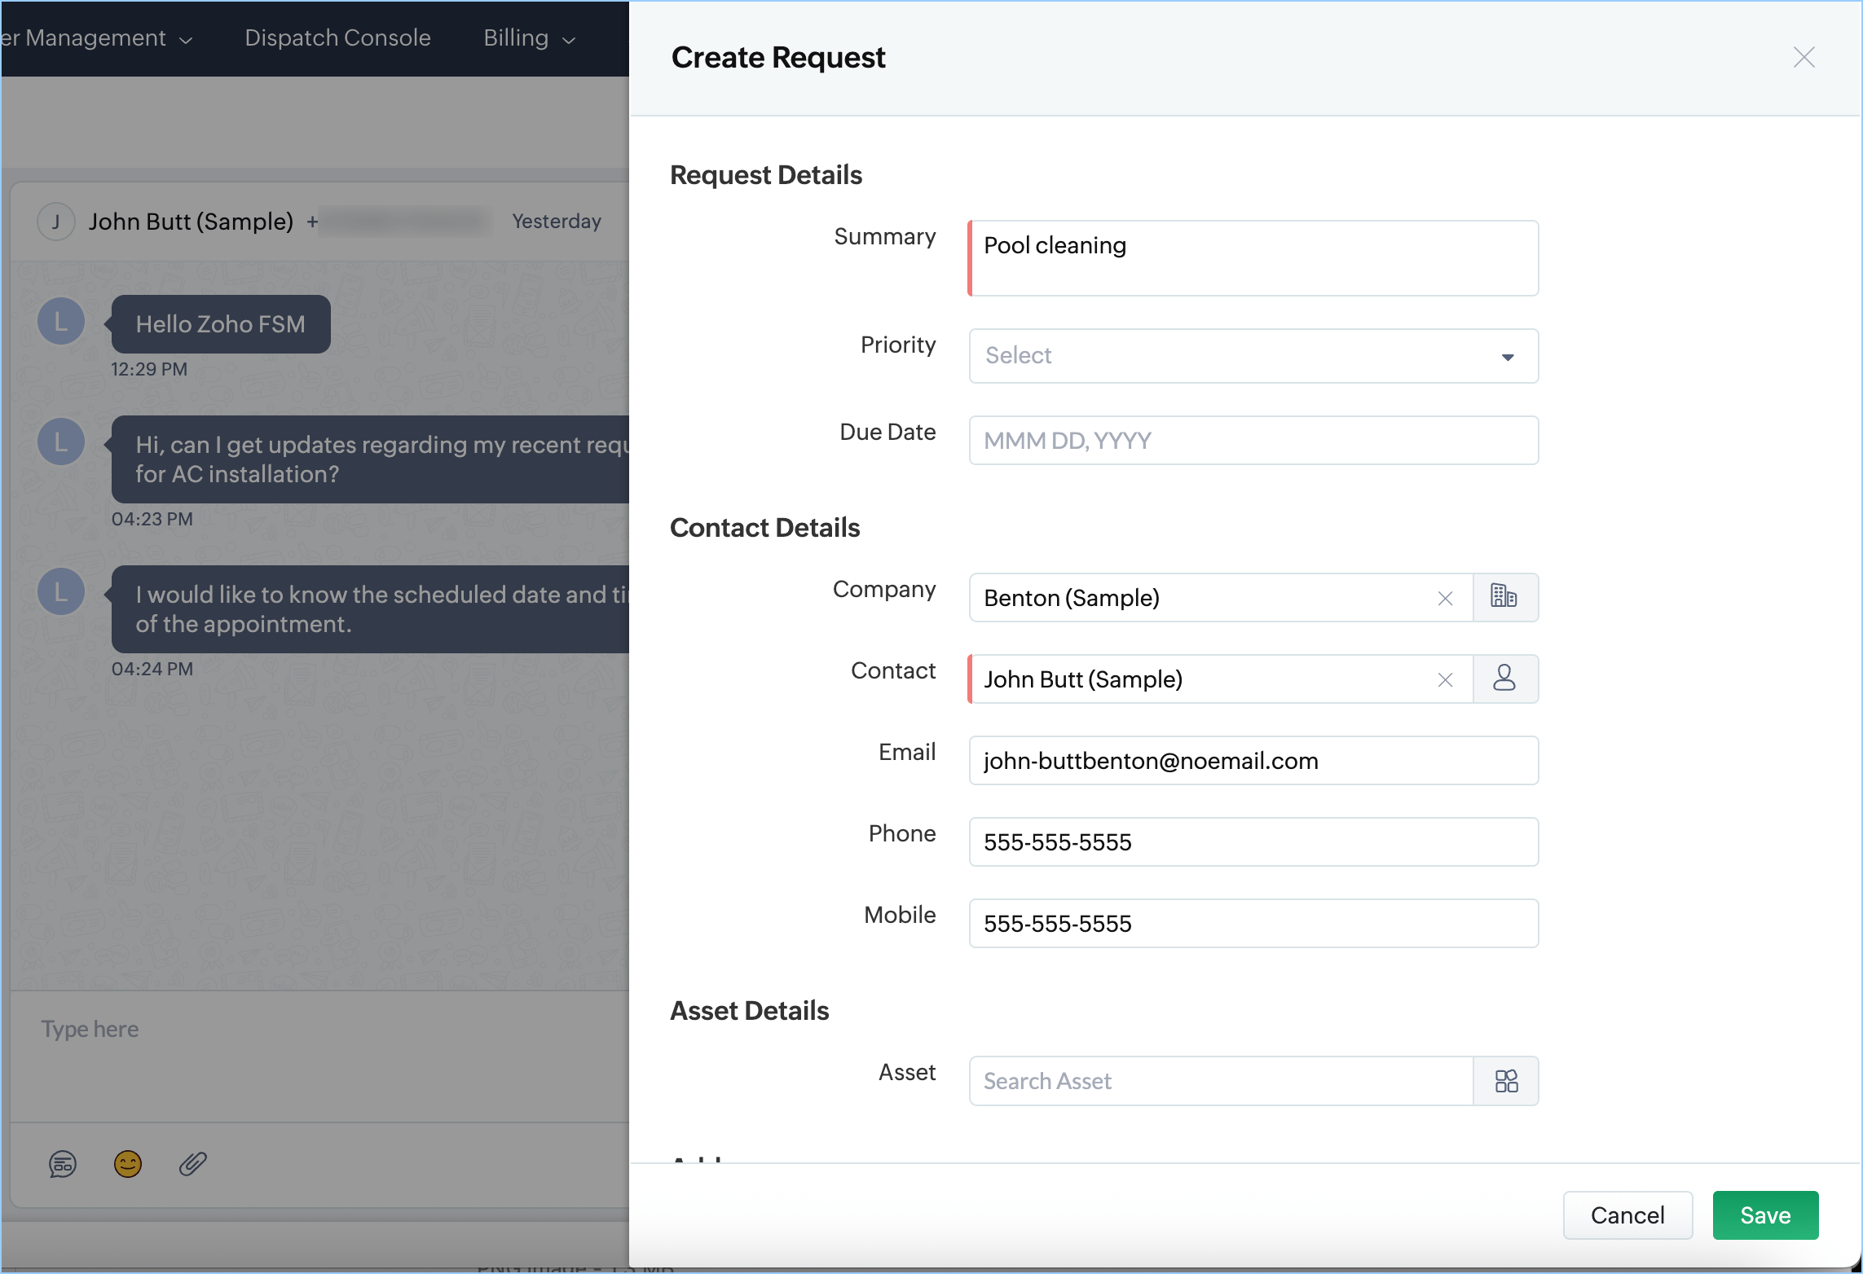Expand the Priority Select dropdown
1863x1274 pixels.
click(x=1253, y=356)
